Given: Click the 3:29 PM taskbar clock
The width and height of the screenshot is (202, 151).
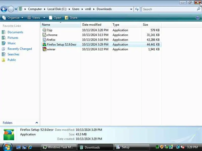Looking at the screenshot, I should tap(192, 147).
